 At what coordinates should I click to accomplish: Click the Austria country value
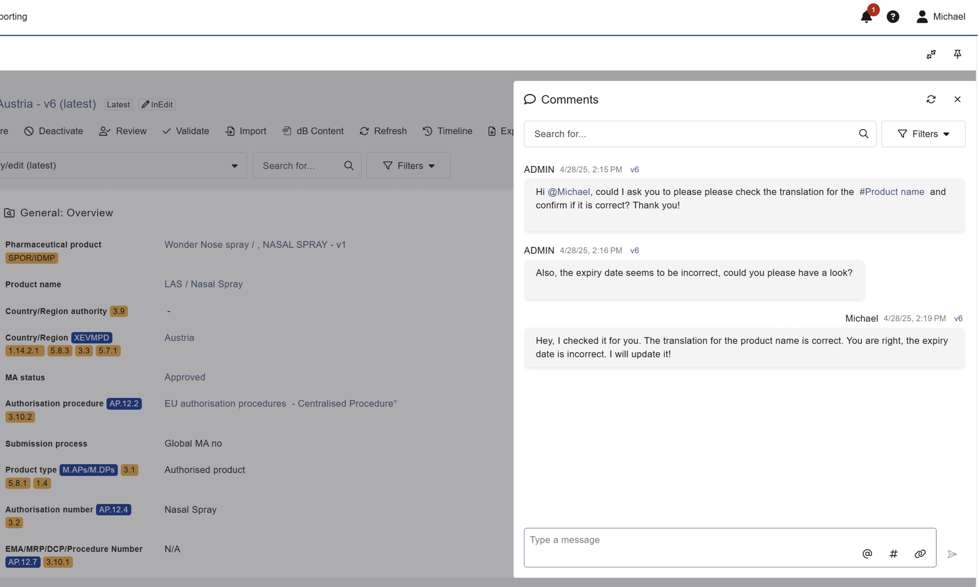click(179, 338)
